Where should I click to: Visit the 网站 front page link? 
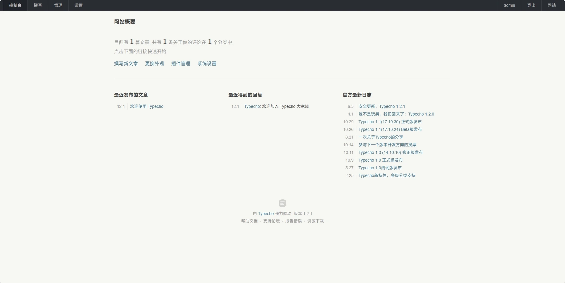click(x=552, y=5)
